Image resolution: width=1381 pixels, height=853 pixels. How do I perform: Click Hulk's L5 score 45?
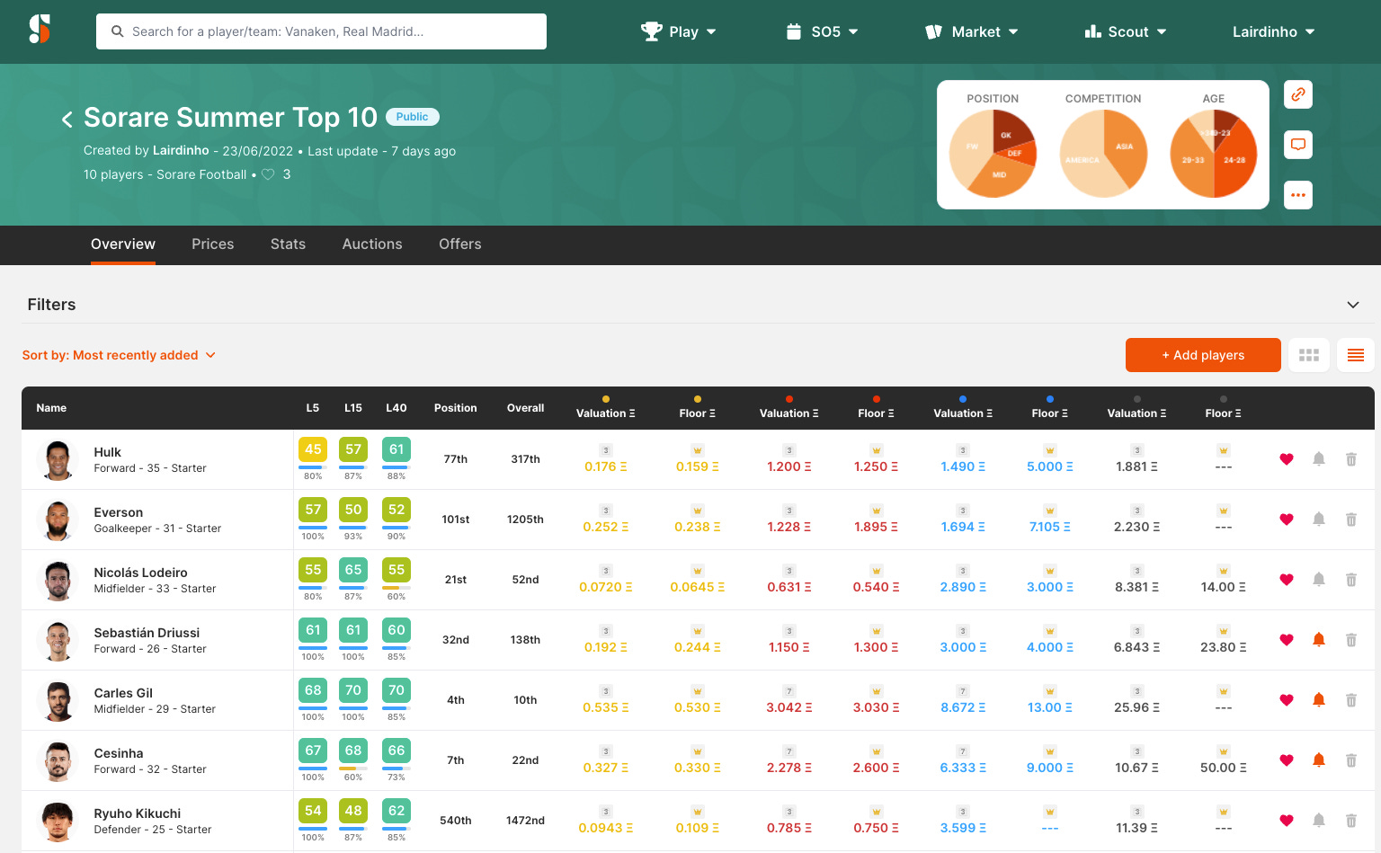pos(313,449)
